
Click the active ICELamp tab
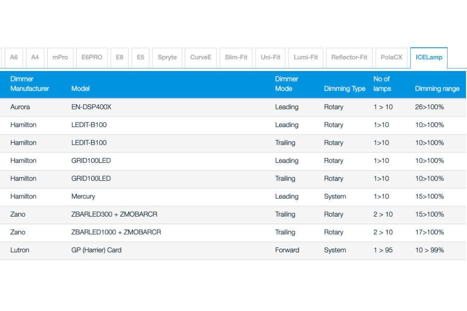coord(429,58)
